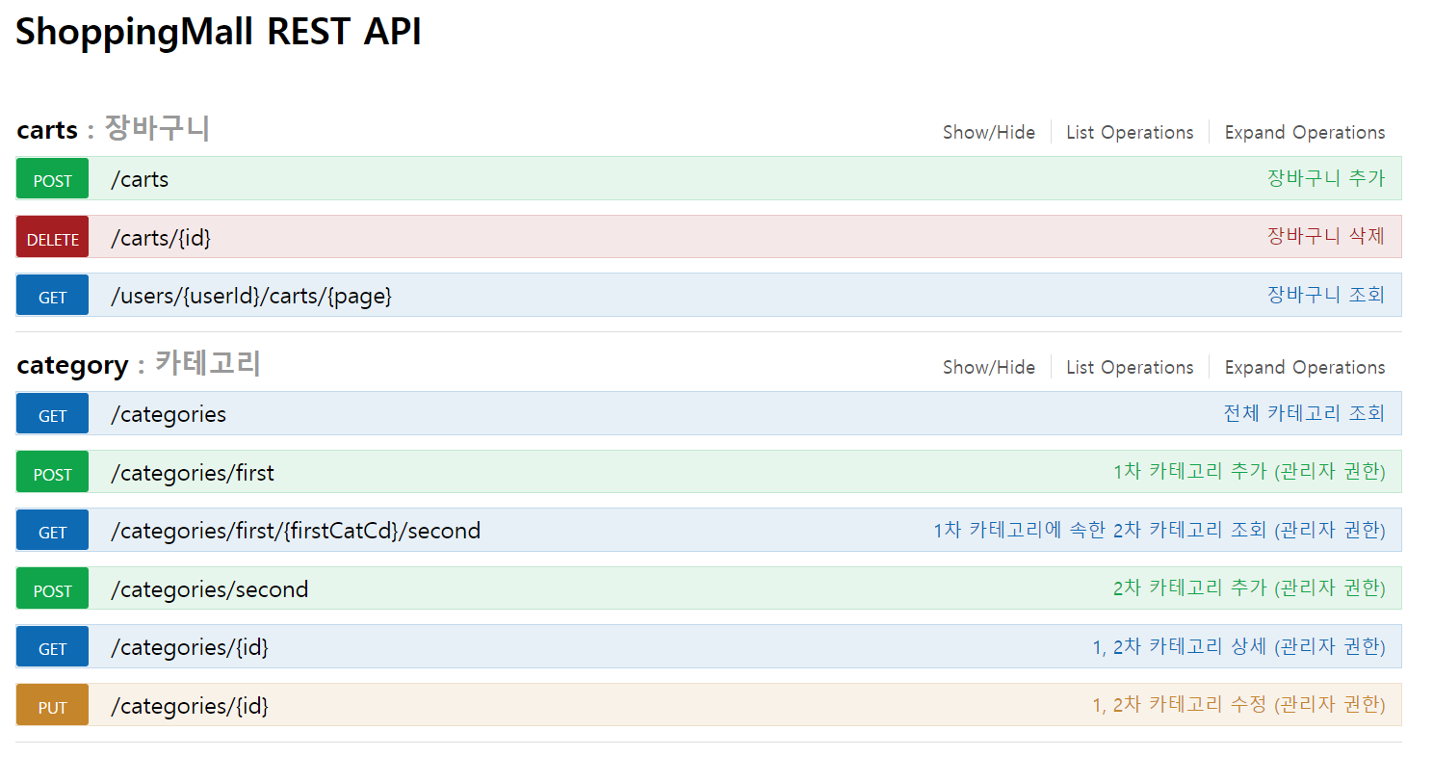This screenshot has height=757, width=1433.
Task: Click the GET badge on /categories
Action: 51,413
